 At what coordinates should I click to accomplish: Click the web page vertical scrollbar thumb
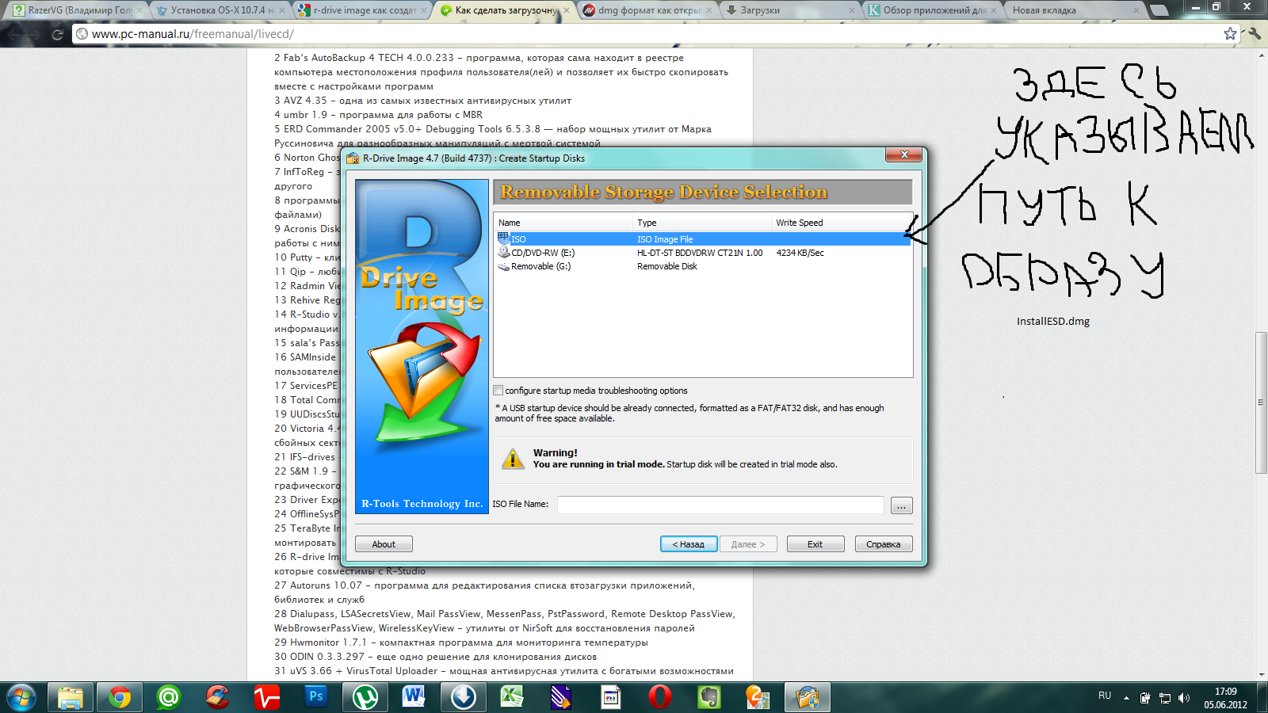pos(1261,402)
